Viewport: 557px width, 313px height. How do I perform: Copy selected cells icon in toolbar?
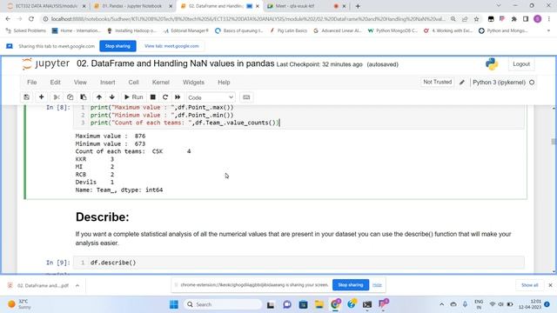click(70, 97)
